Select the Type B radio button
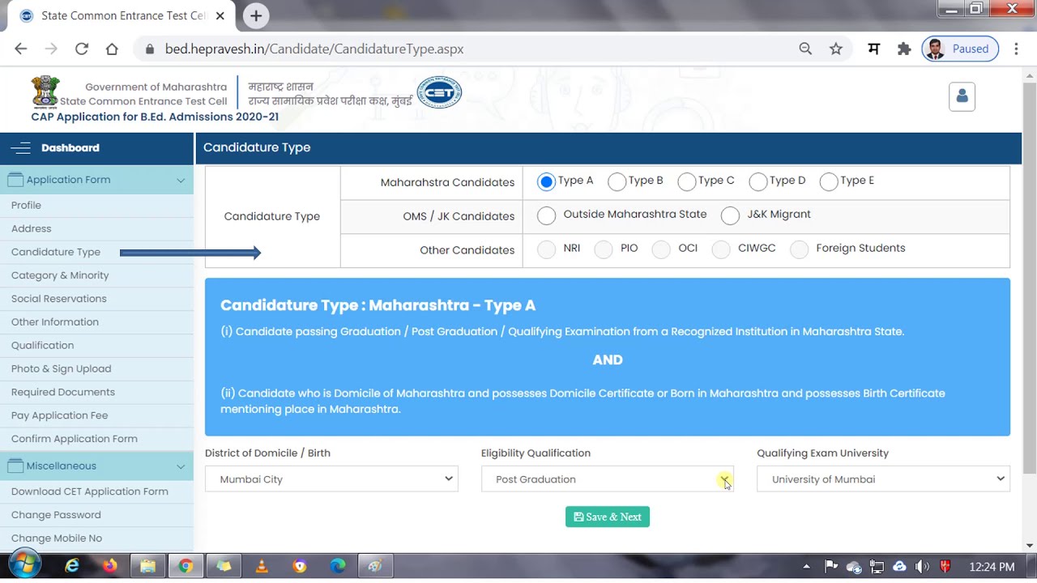 pos(617,181)
